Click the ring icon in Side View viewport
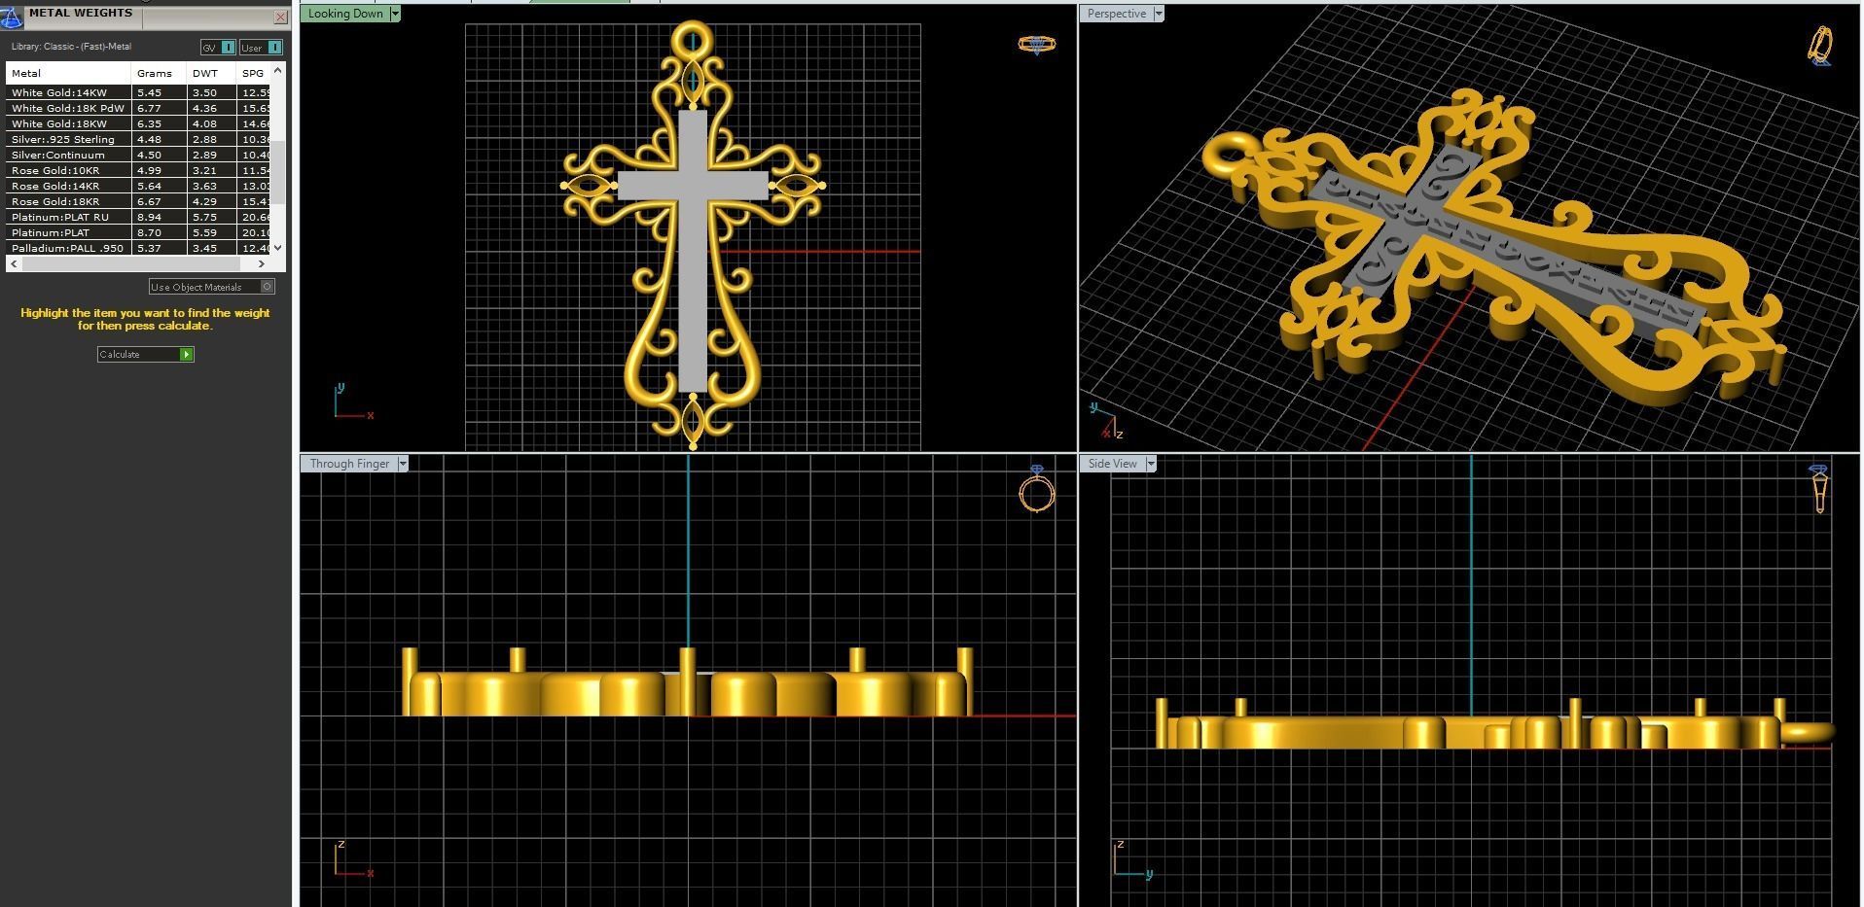 pyautogui.click(x=1819, y=489)
